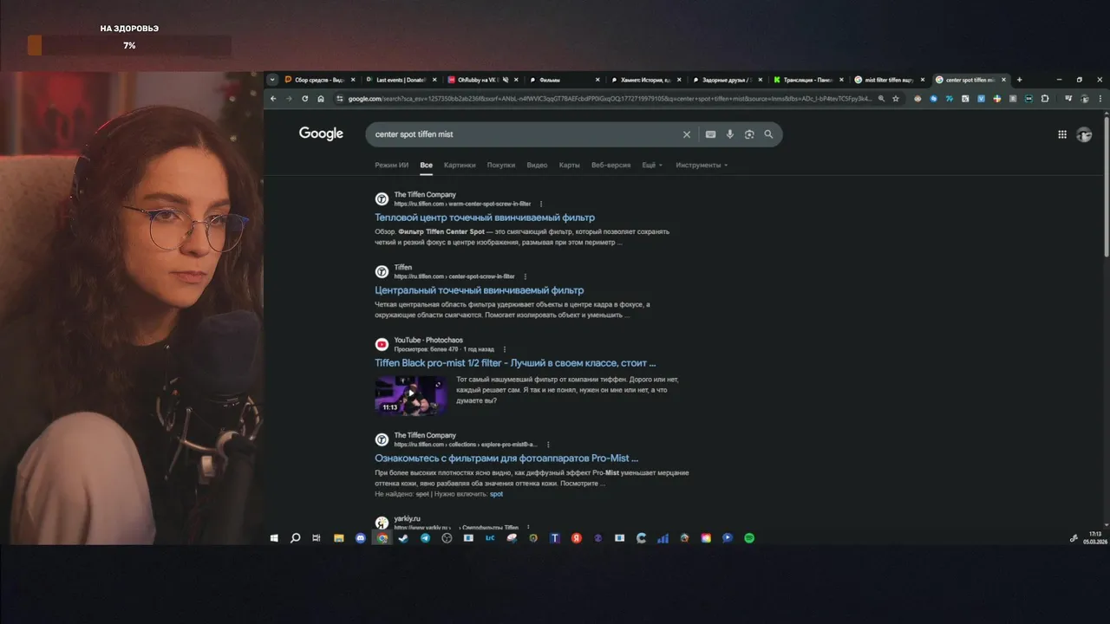Image resolution: width=1110 pixels, height=624 pixels.
Task: Open the Chrome extensions puzzle icon
Action: [1045, 99]
